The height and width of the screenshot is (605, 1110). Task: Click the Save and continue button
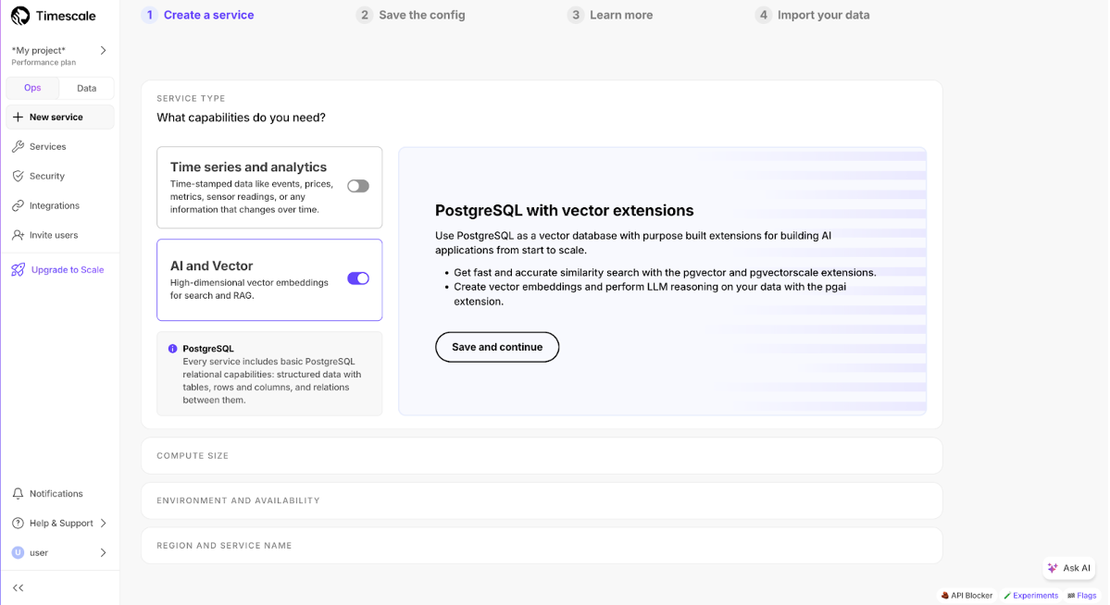tap(497, 347)
